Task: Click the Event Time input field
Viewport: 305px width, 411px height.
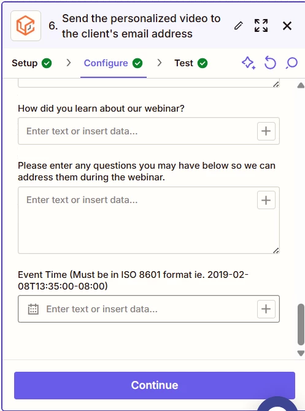Action: [x=149, y=309]
